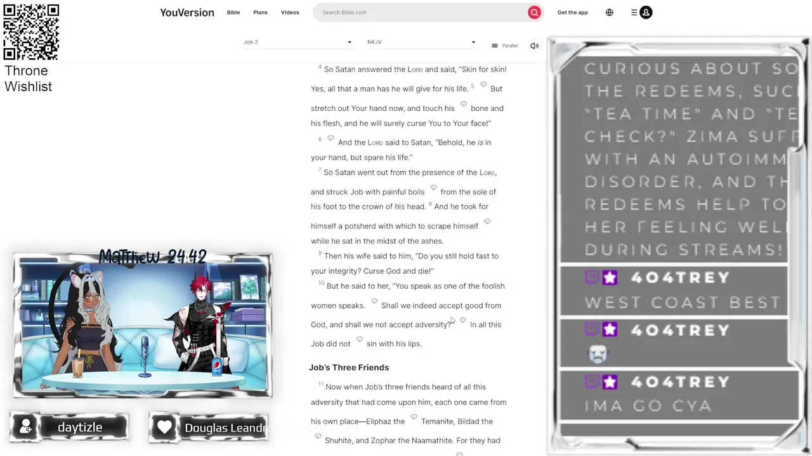Open note bubble after "Job did not"
This screenshot has width=812, height=456.
[359, 339]
